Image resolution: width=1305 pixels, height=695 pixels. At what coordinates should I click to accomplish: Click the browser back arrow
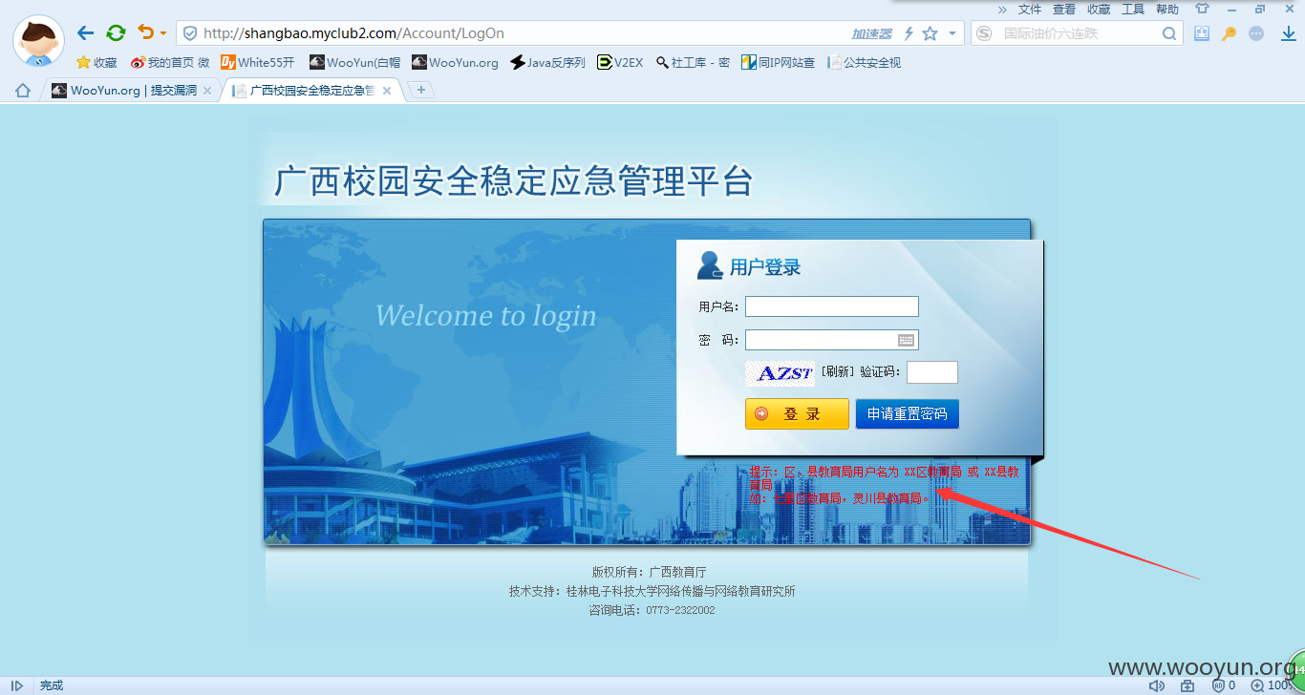click(x=86, y=33)
